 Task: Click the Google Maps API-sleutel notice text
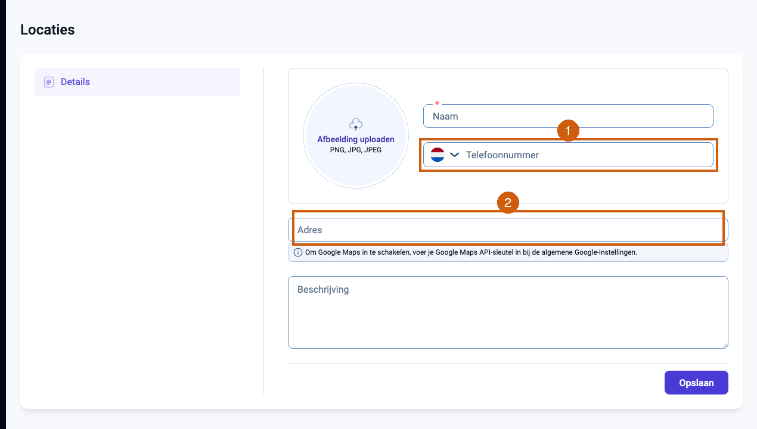[x=471, y=252]
